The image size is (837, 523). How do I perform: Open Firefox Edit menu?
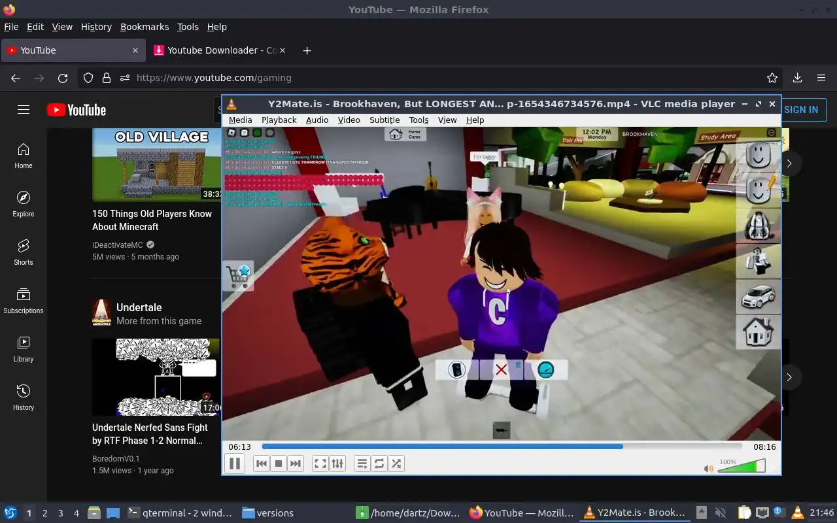pos(35,27)
